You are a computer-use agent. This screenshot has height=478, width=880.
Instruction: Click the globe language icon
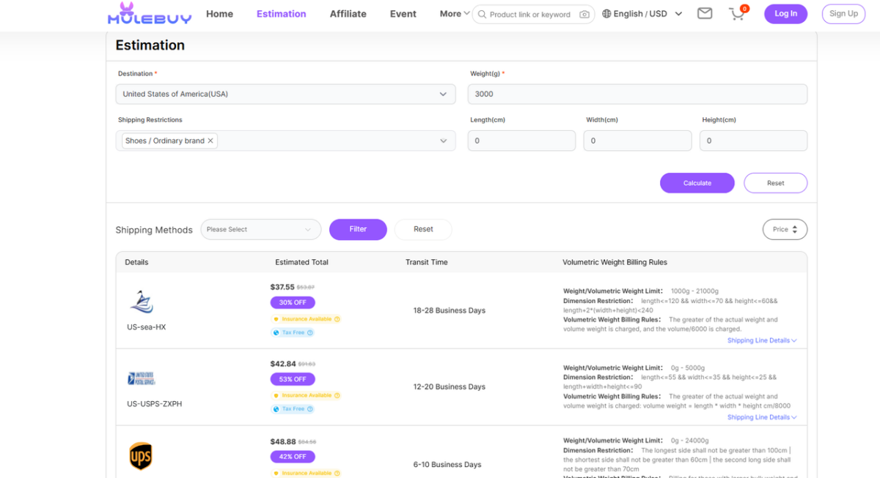[606, 14]
